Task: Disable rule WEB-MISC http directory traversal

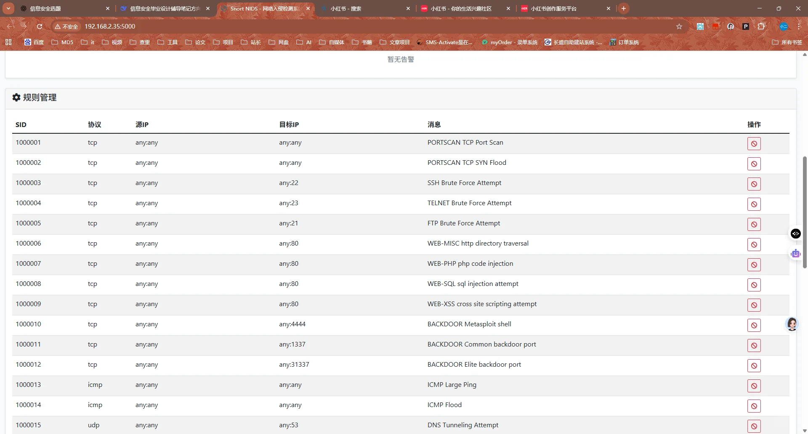Action: (x=754, y=245)
